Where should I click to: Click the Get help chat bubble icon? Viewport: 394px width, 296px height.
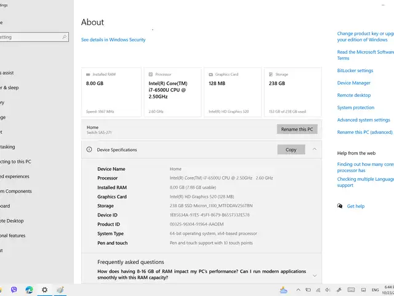[x=340, y=206]
